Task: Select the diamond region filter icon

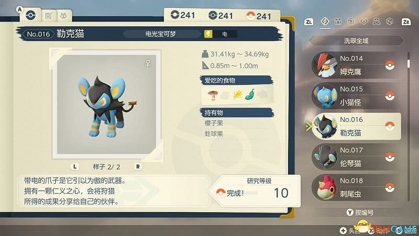Action: pos(325,21)
